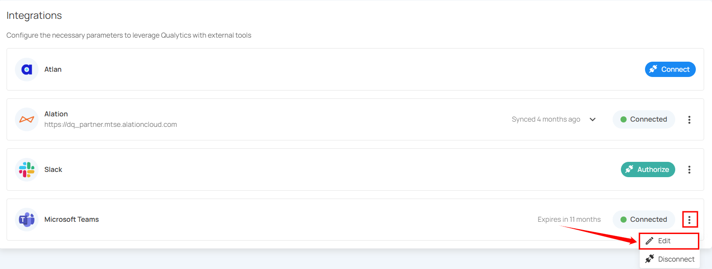Open Alation three-dot options menu
This screenshot has height=269, width=712.
(x=689, y=119)
